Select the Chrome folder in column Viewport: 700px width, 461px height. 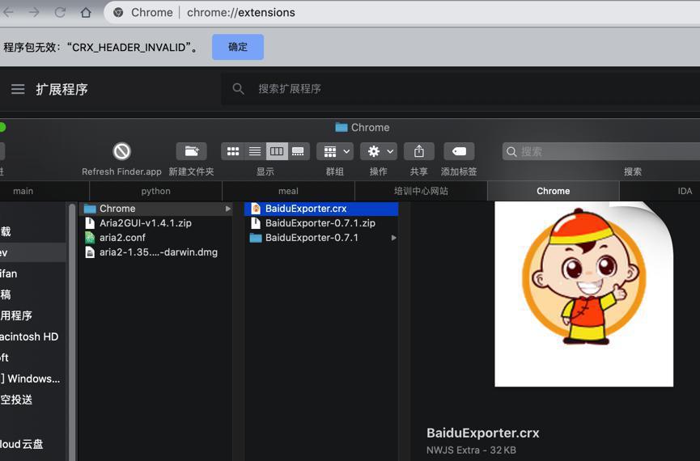pos(156,209)
